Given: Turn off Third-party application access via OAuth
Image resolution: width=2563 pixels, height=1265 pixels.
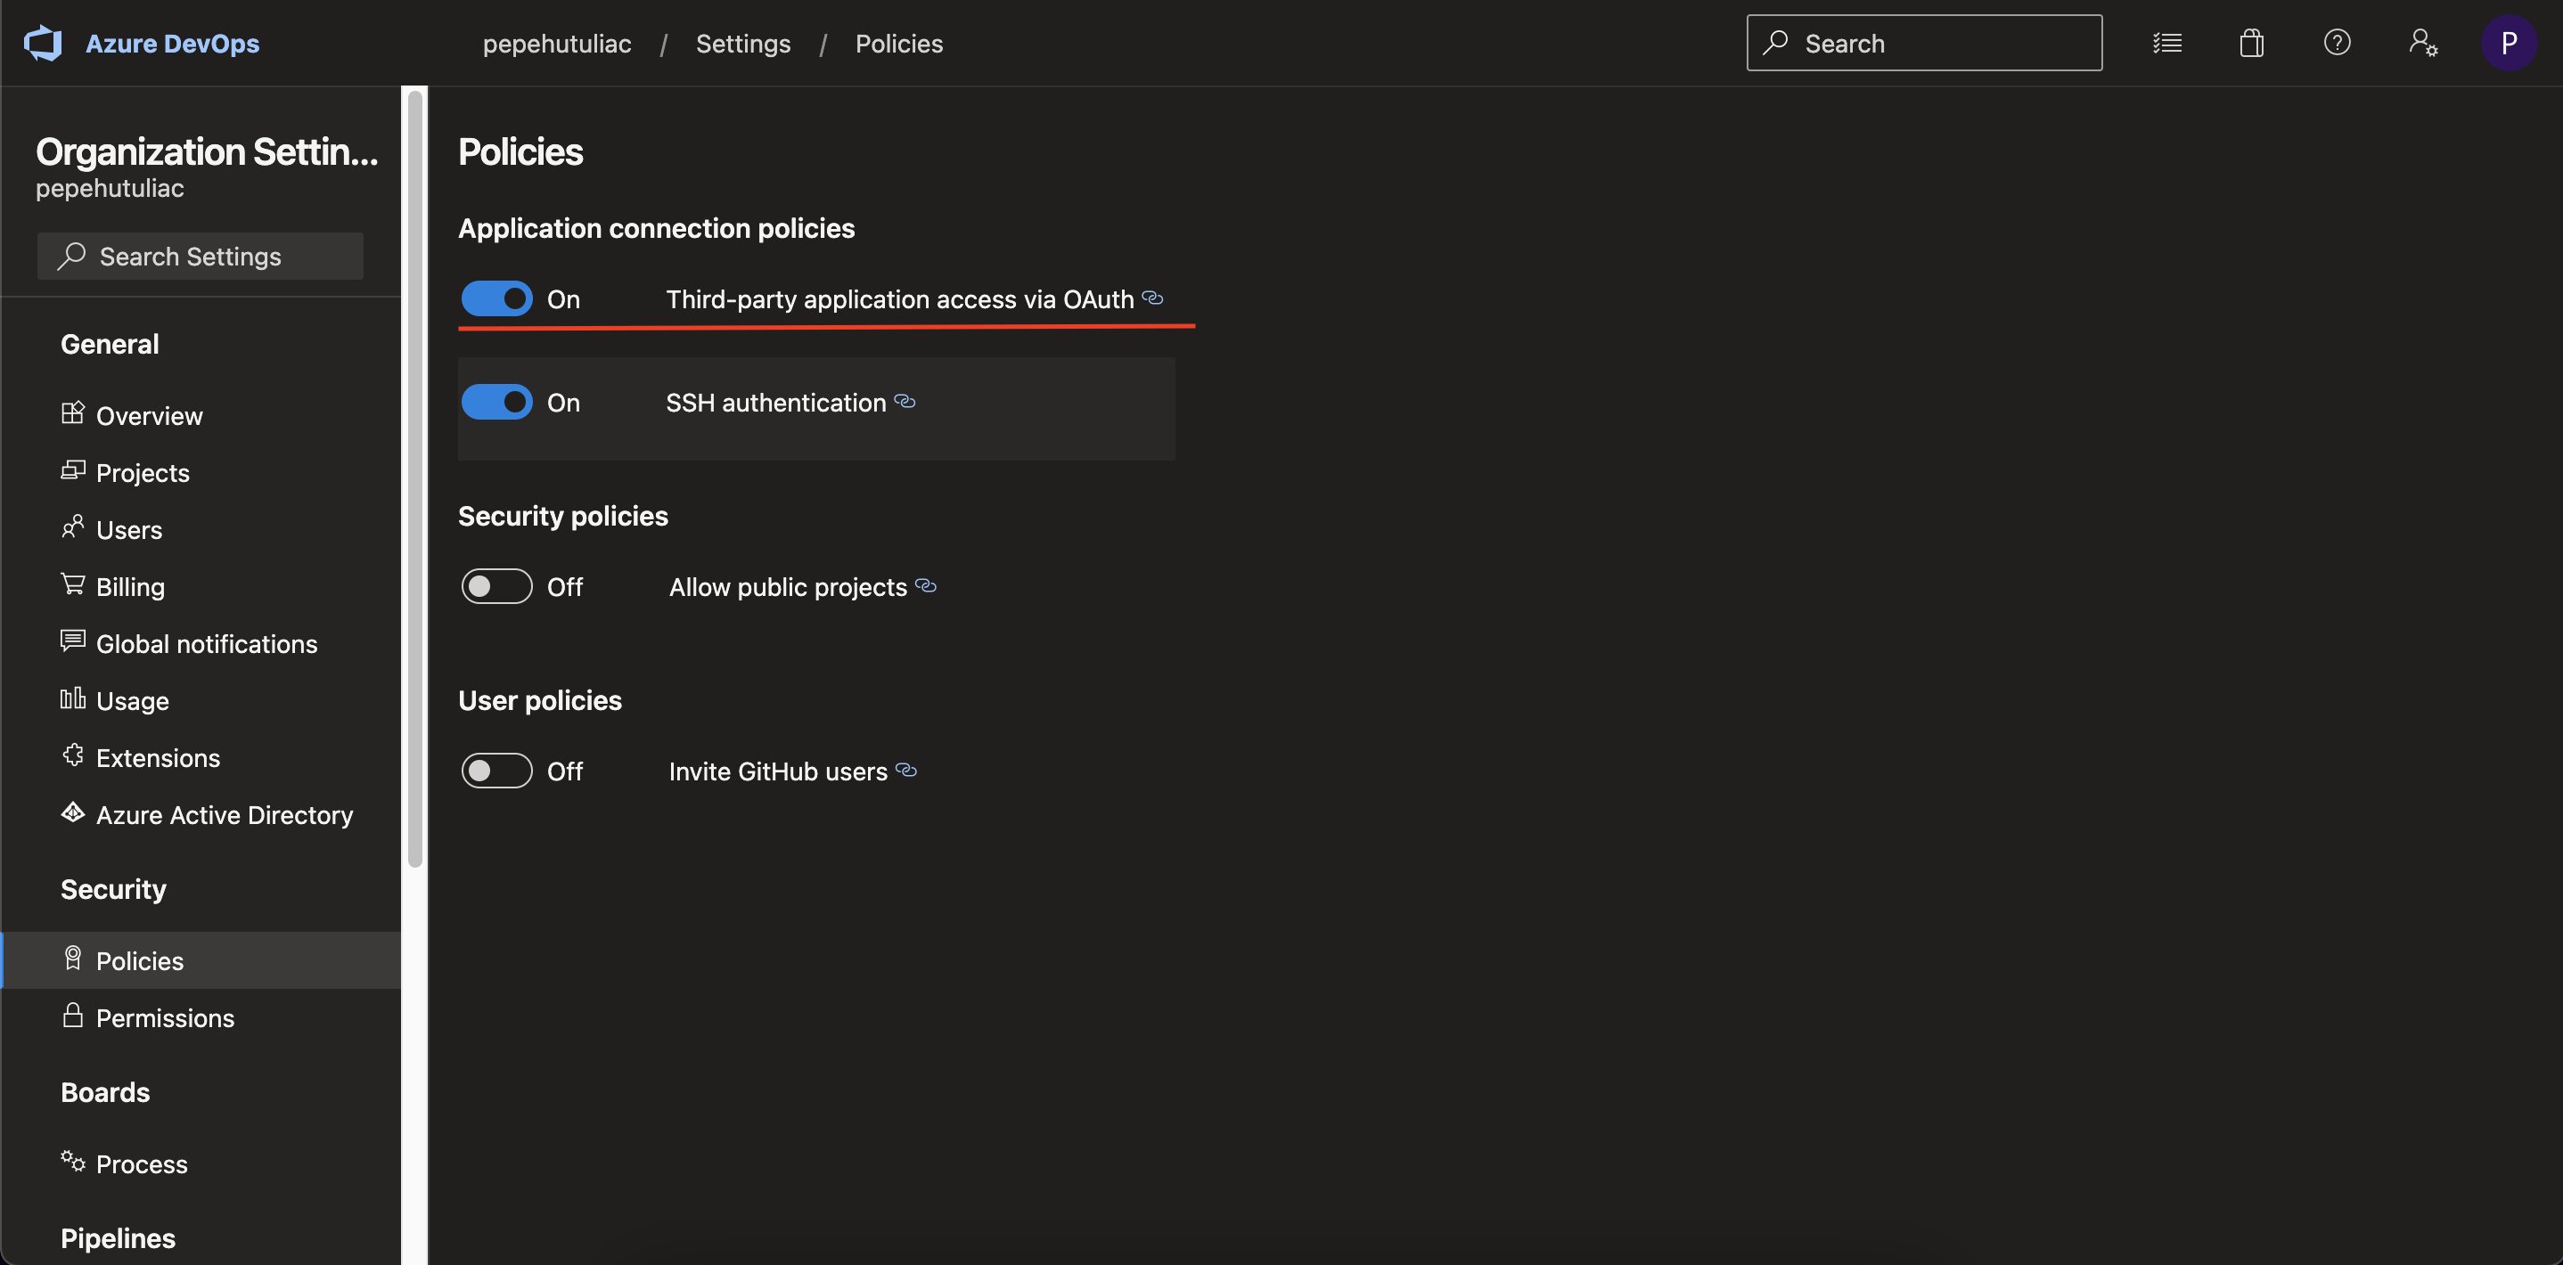Looking at the screenshot, I should (496, 298).
